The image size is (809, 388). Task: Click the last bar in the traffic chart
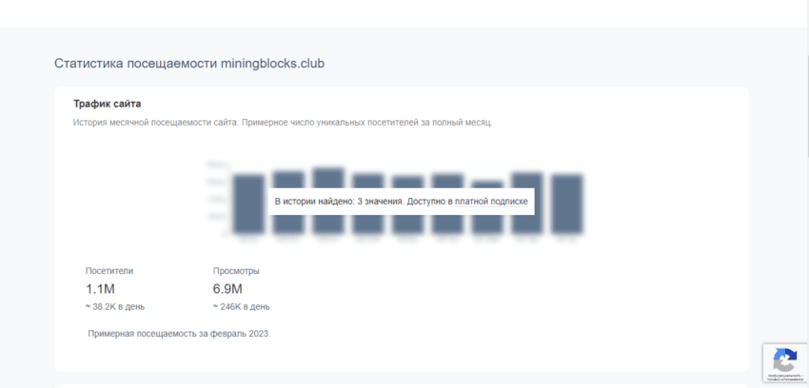pos(566,219)
